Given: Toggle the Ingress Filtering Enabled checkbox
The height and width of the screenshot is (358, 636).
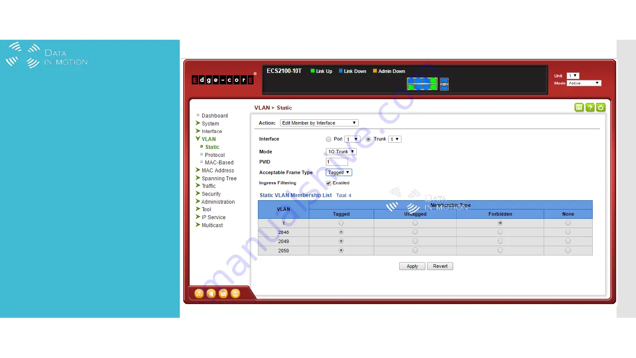Looking at the screenshot, I should [x=329, y=183].
